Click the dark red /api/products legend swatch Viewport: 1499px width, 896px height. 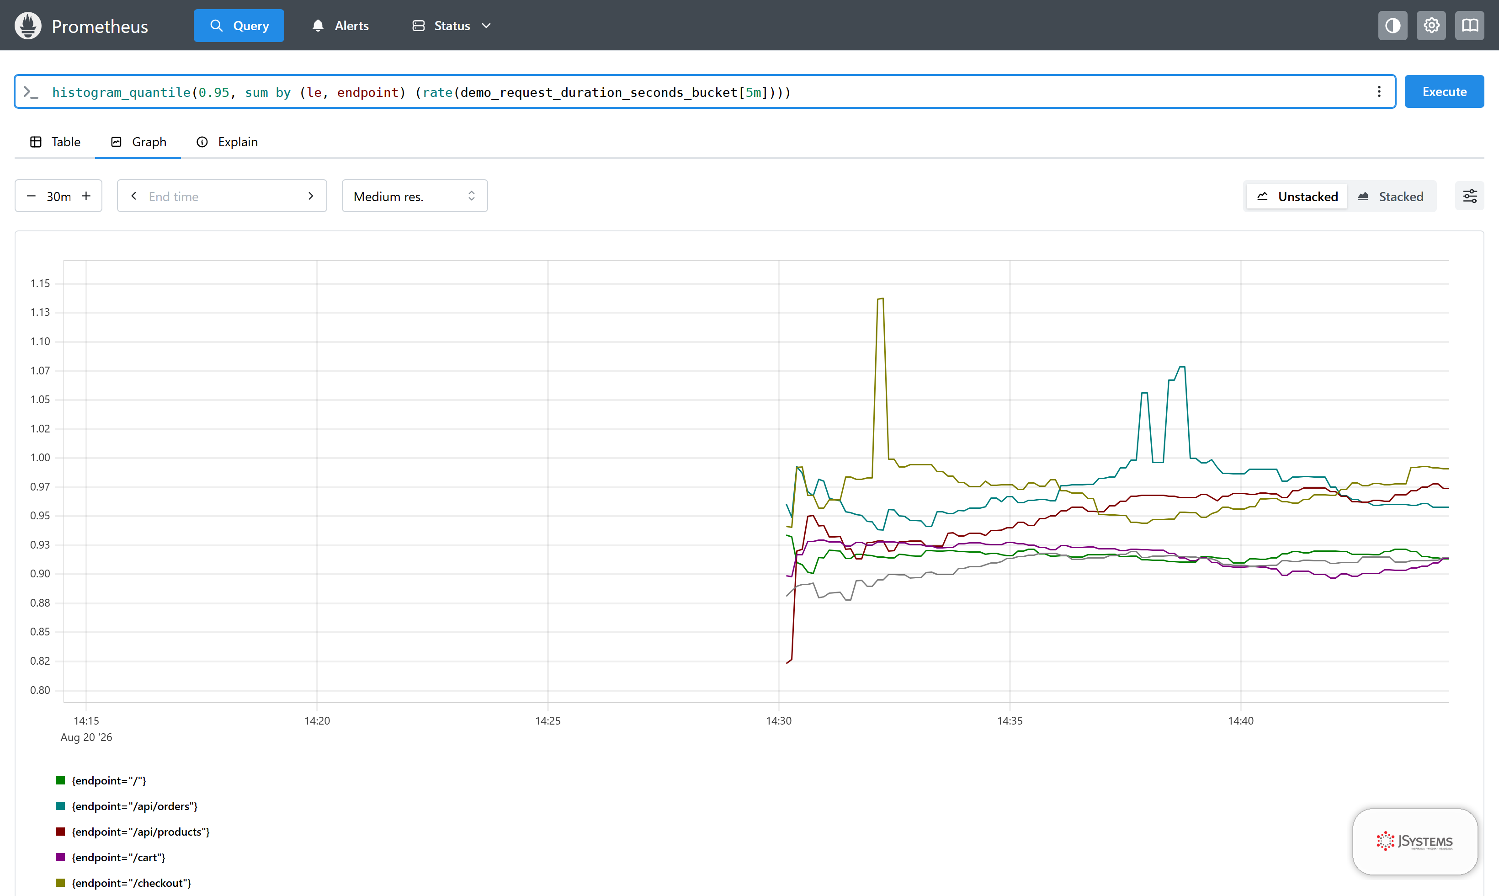tap(60, 832)
